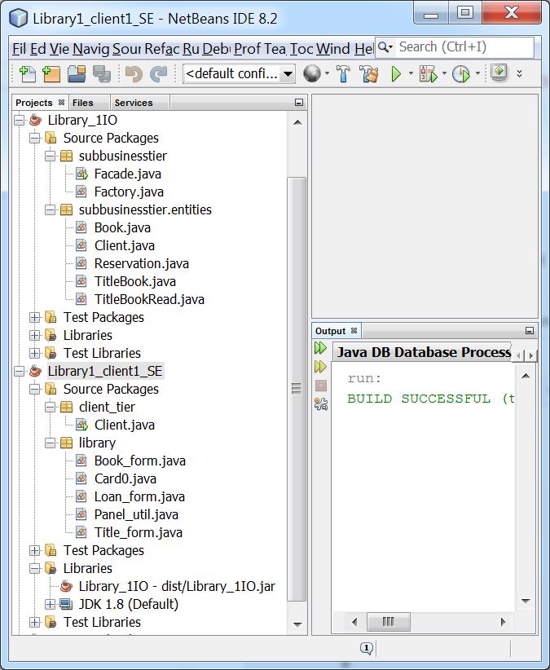The image size is (550, 670).
Task: Click the Profile Project clock icon
Action: click(460, 74)
